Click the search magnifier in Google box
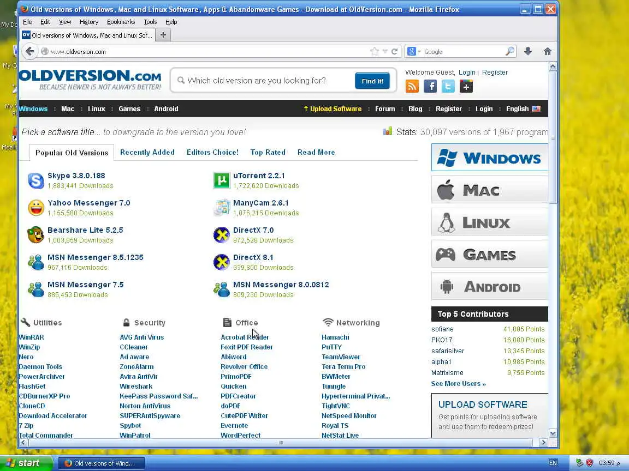Screen dimensions: 629x471 pos(510,51)
